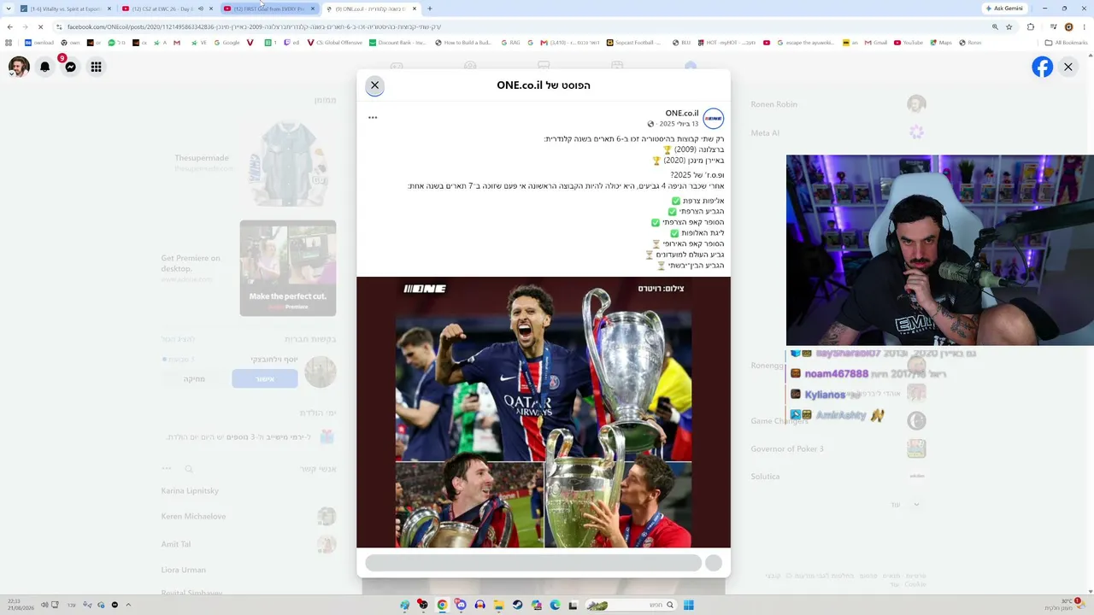The height and width of the screenshot is (615, 1094).
Task: Open the Facebook grid menu
Action: click(97, 67)
